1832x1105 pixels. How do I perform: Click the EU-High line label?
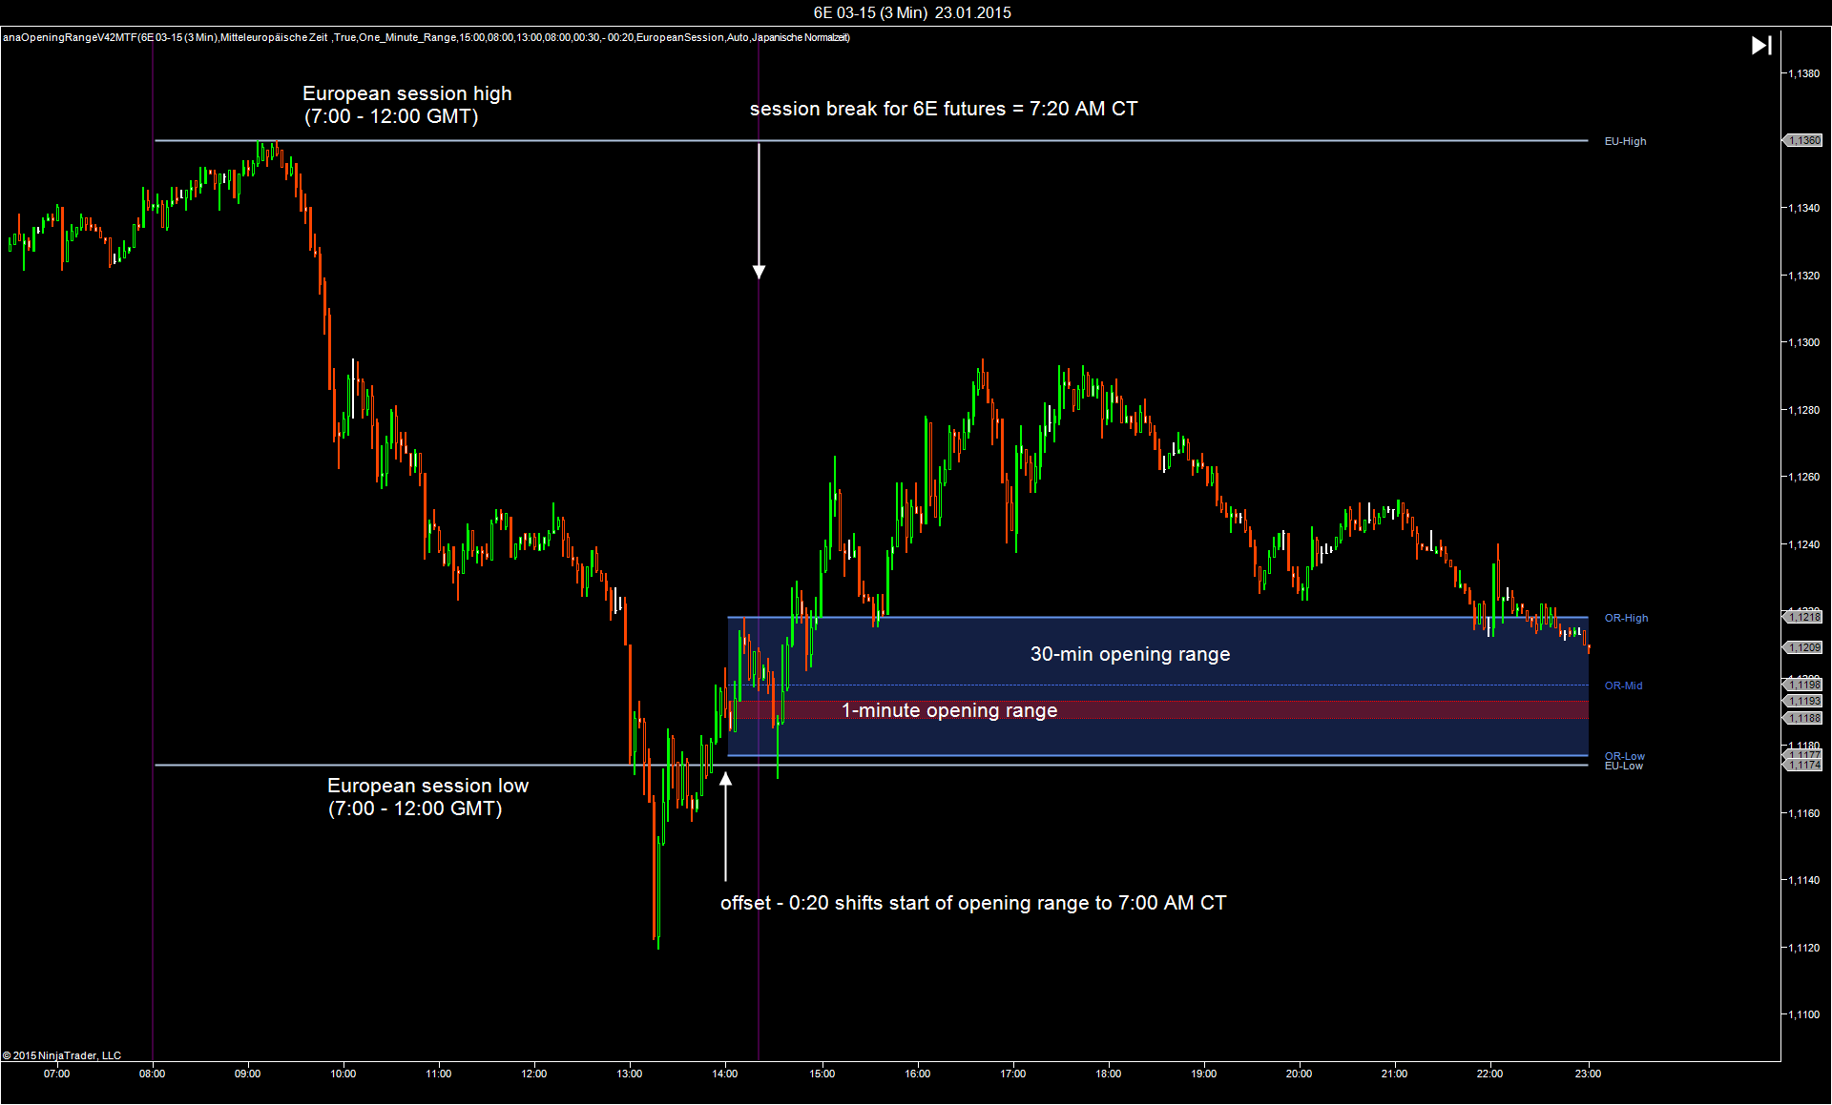(x=1625, y=141)
